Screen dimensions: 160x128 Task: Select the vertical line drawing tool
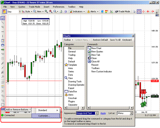coord(3,36)
